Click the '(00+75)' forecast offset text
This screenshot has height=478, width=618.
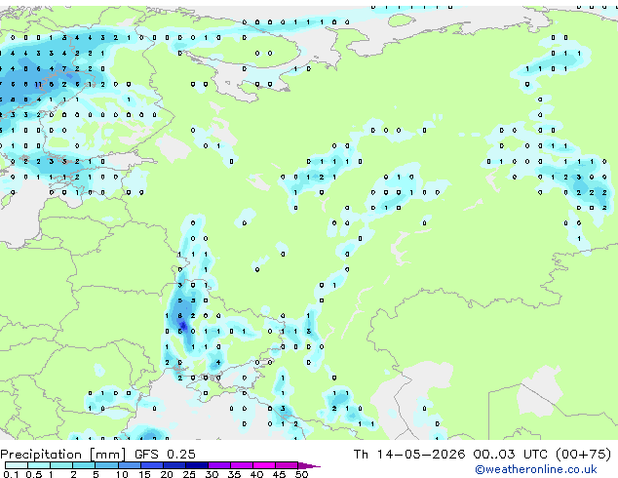tap(583, 455)
